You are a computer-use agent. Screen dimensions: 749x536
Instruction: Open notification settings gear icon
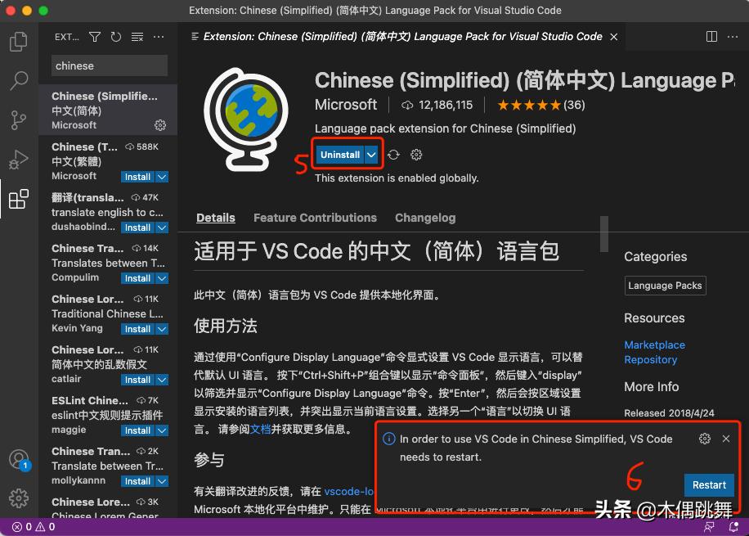click(x=705, y=439)
